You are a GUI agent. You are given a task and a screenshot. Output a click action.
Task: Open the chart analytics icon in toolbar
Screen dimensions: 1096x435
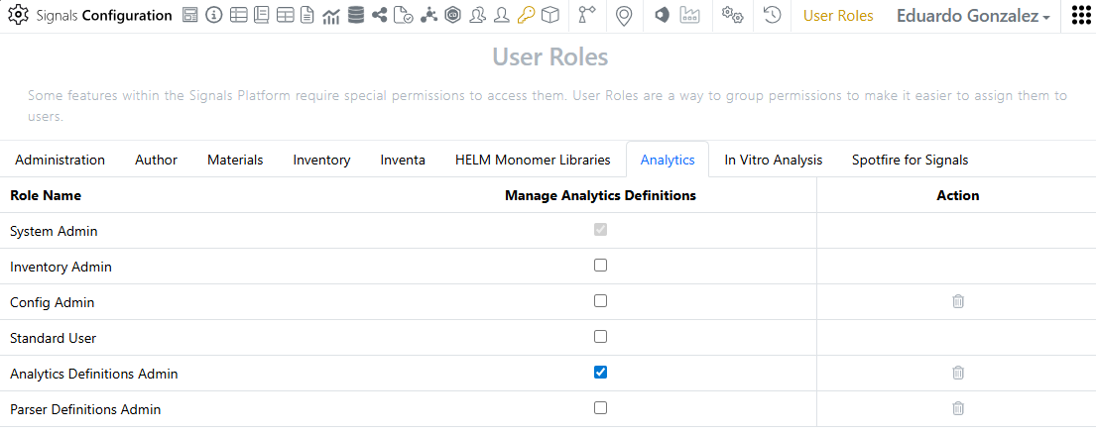331,16
